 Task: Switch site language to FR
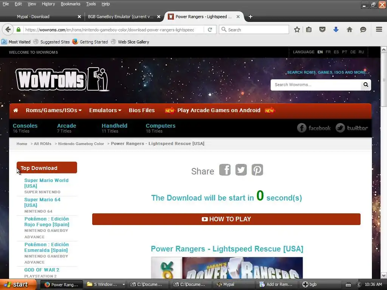[x=328, y=52]
